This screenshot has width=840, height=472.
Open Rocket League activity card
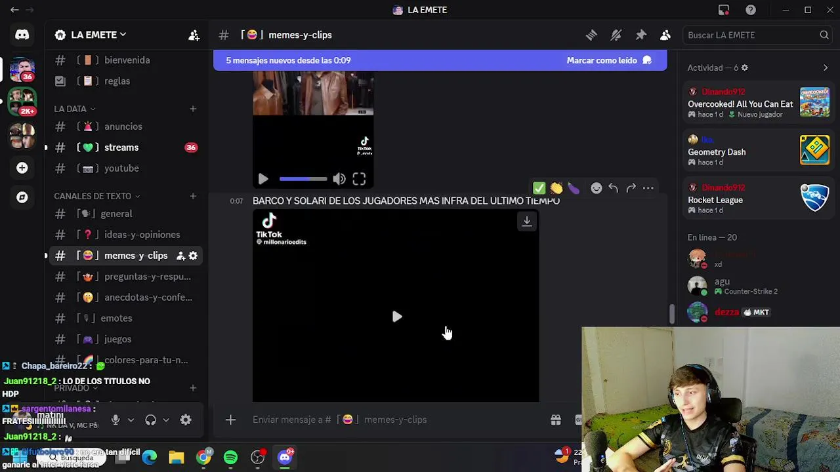(757, 199)
